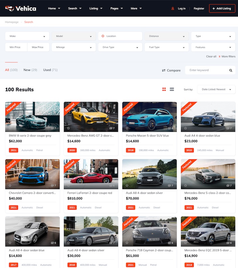
Task: Click the Min Price input field
Action: 16,47
